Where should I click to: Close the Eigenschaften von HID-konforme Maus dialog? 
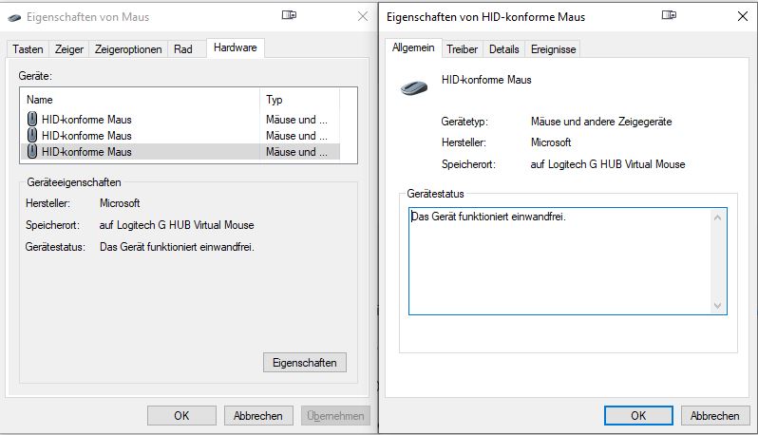coord(743,16)
